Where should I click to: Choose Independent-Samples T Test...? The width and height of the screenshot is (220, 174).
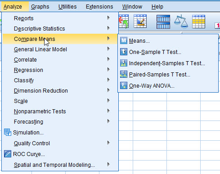click(168, 63)
